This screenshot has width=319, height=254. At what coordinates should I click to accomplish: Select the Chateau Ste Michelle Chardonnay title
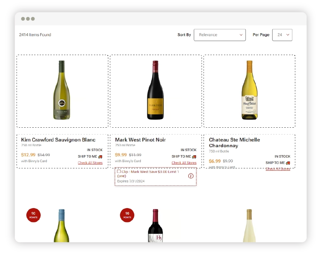(234, 143)
